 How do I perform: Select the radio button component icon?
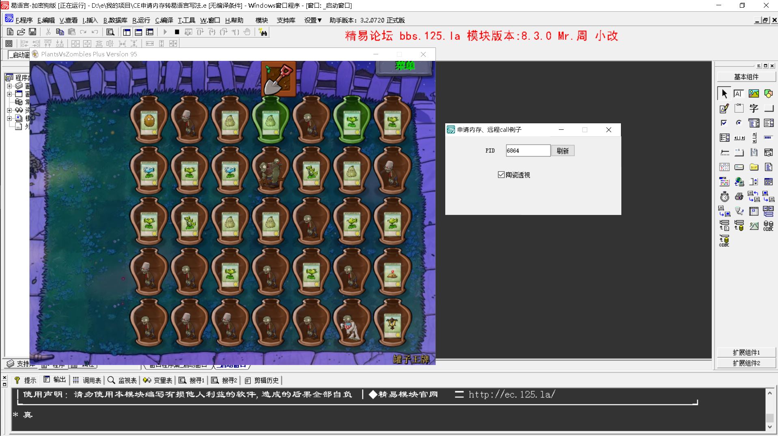[x=739, y=123]
